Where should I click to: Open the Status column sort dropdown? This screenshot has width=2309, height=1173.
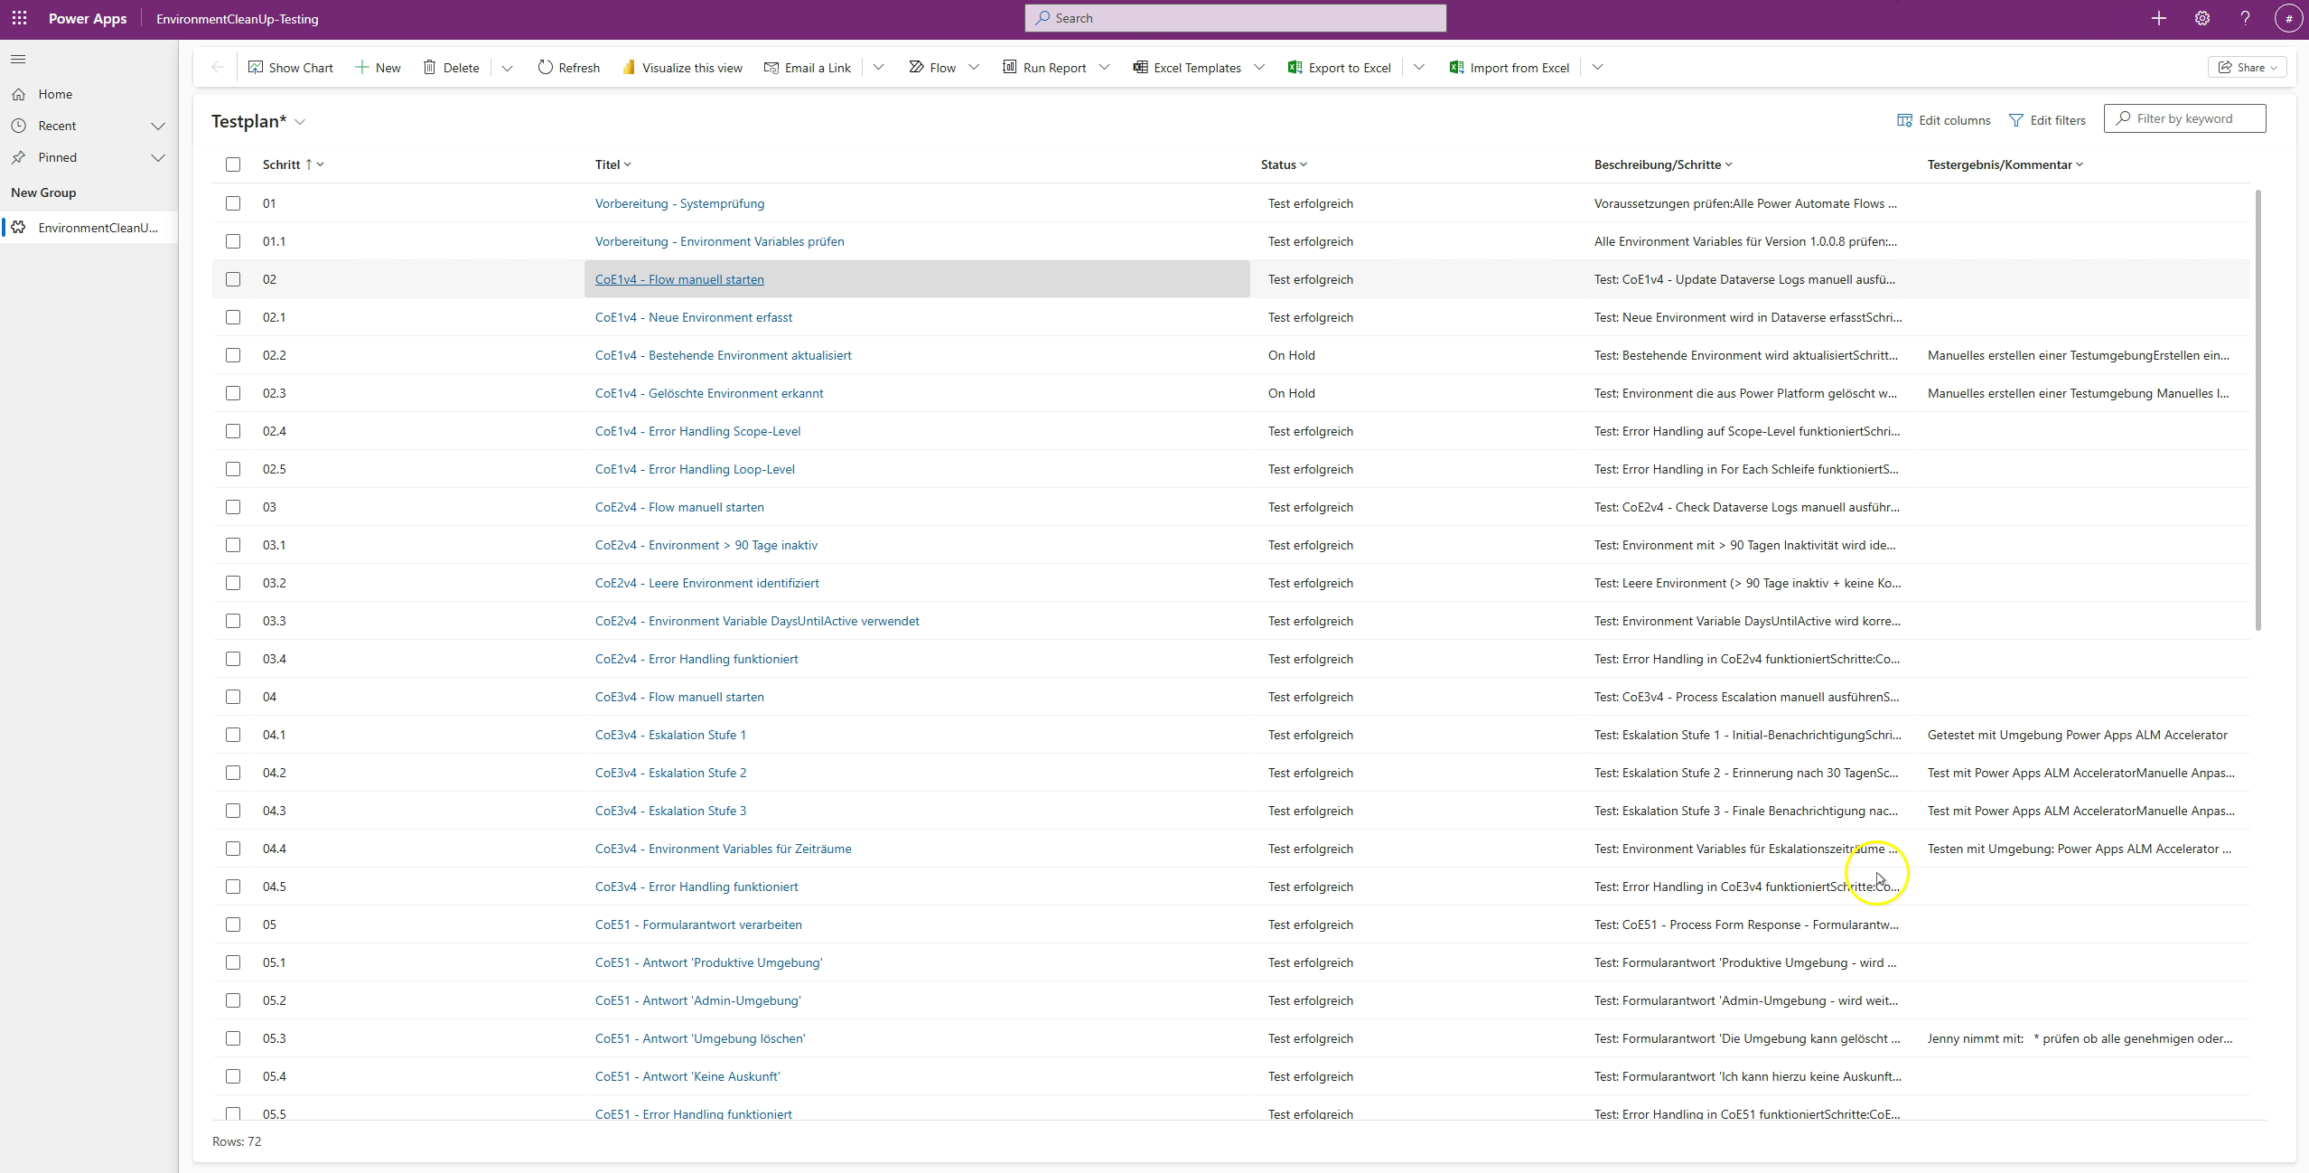click(x=1305, y=164)
